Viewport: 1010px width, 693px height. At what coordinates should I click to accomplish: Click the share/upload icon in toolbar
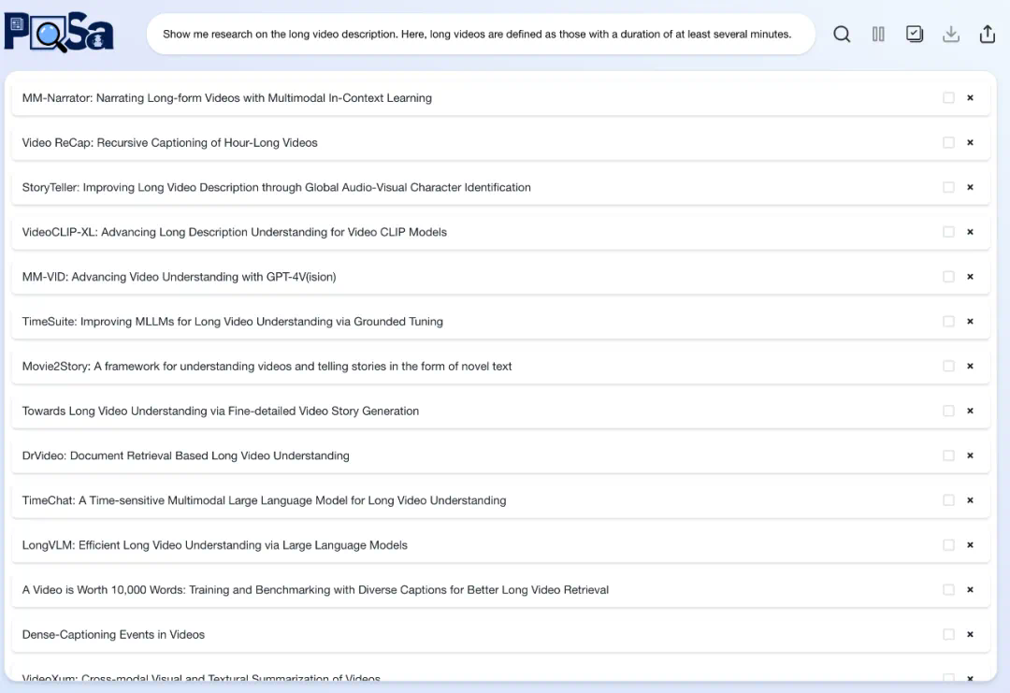point(987,35)
